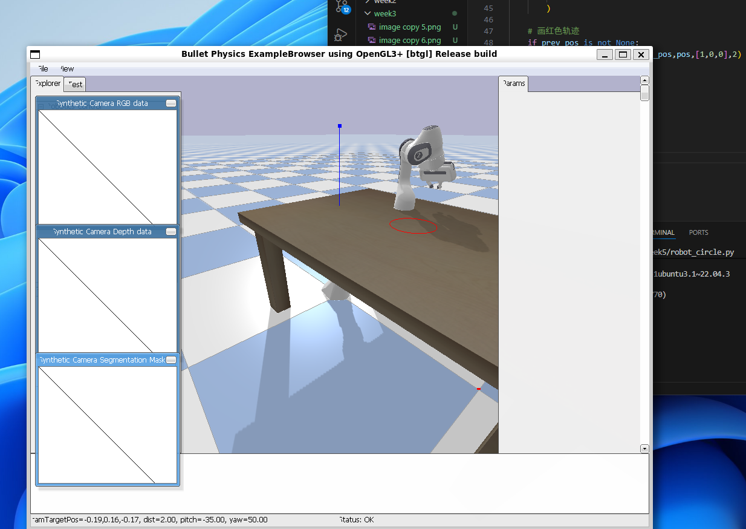Image resolution: width=746 pixels, height=529 pixels.
Task: Click the image file icon for 'image copy 6.png'
Action: (x=372, y=41)
